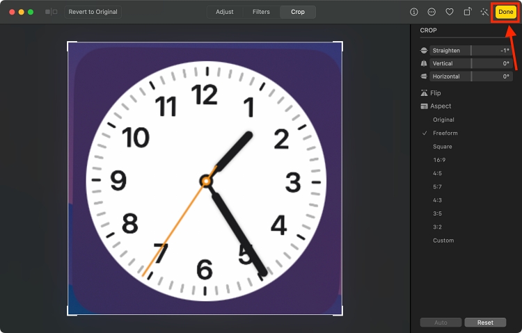Click the Auto crop button
This screenshot has width=522, height=333.
click(441, 323)
